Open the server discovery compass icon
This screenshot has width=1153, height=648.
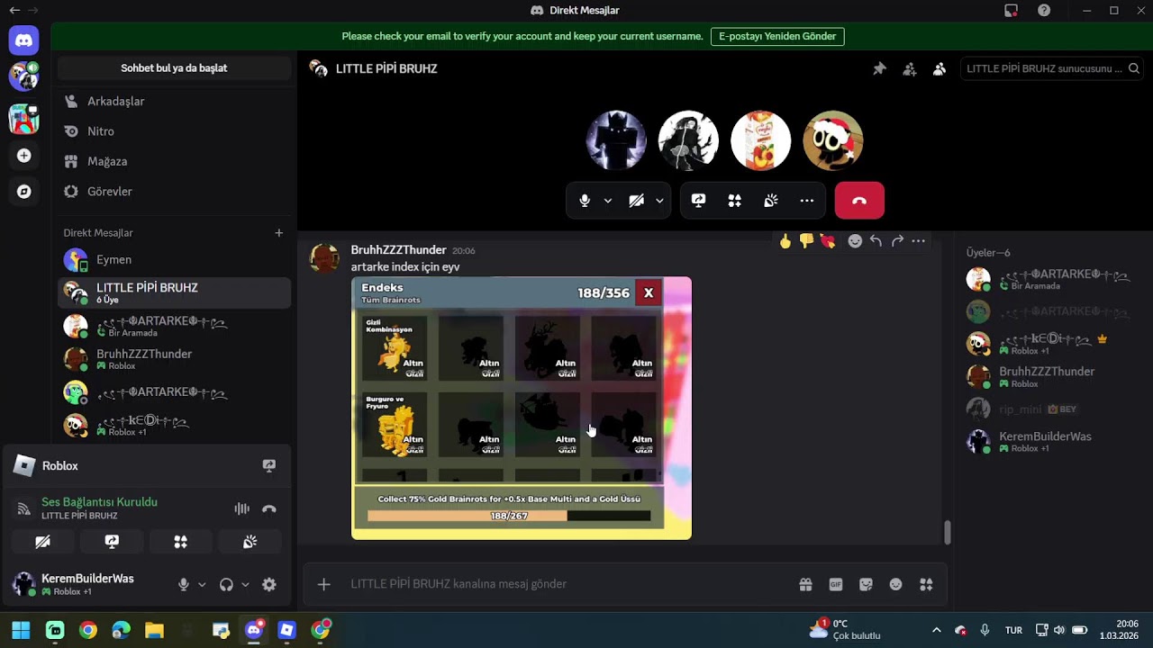click(x=24, y=192)
